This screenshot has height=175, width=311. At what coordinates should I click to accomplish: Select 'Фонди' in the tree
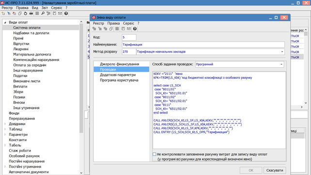click(x=14, y=113)
